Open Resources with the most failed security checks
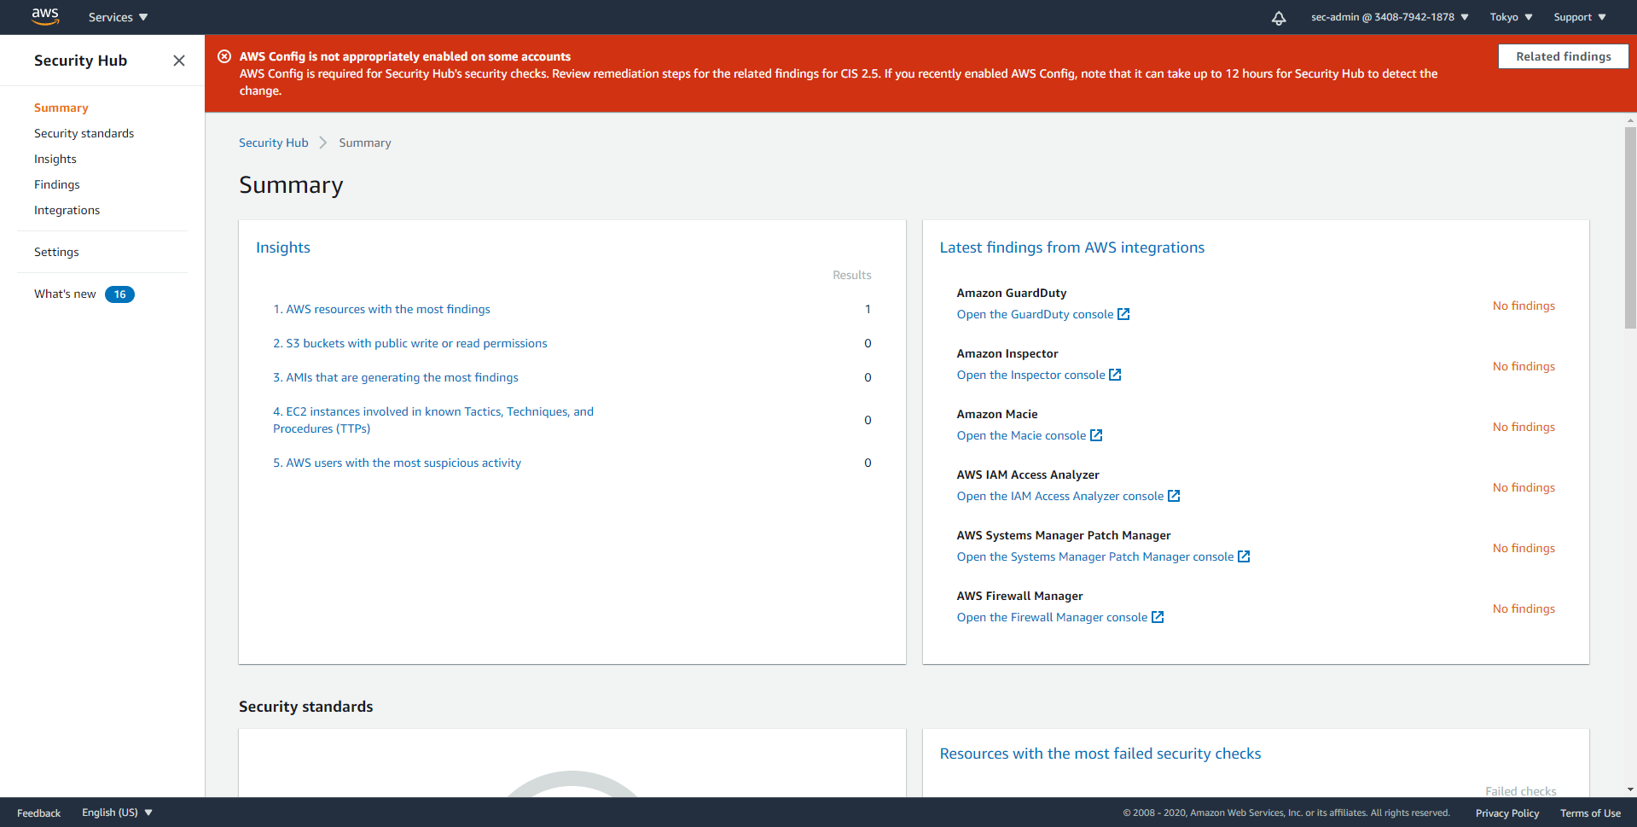This screenshot has width=1637, height=827. coord(1100,754)
